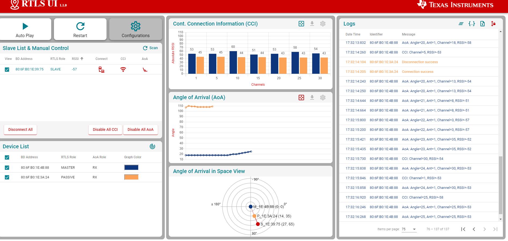This screenshot has height=241, width=508.
Task: Click Disable All CCI button
Action: [105, 130]
